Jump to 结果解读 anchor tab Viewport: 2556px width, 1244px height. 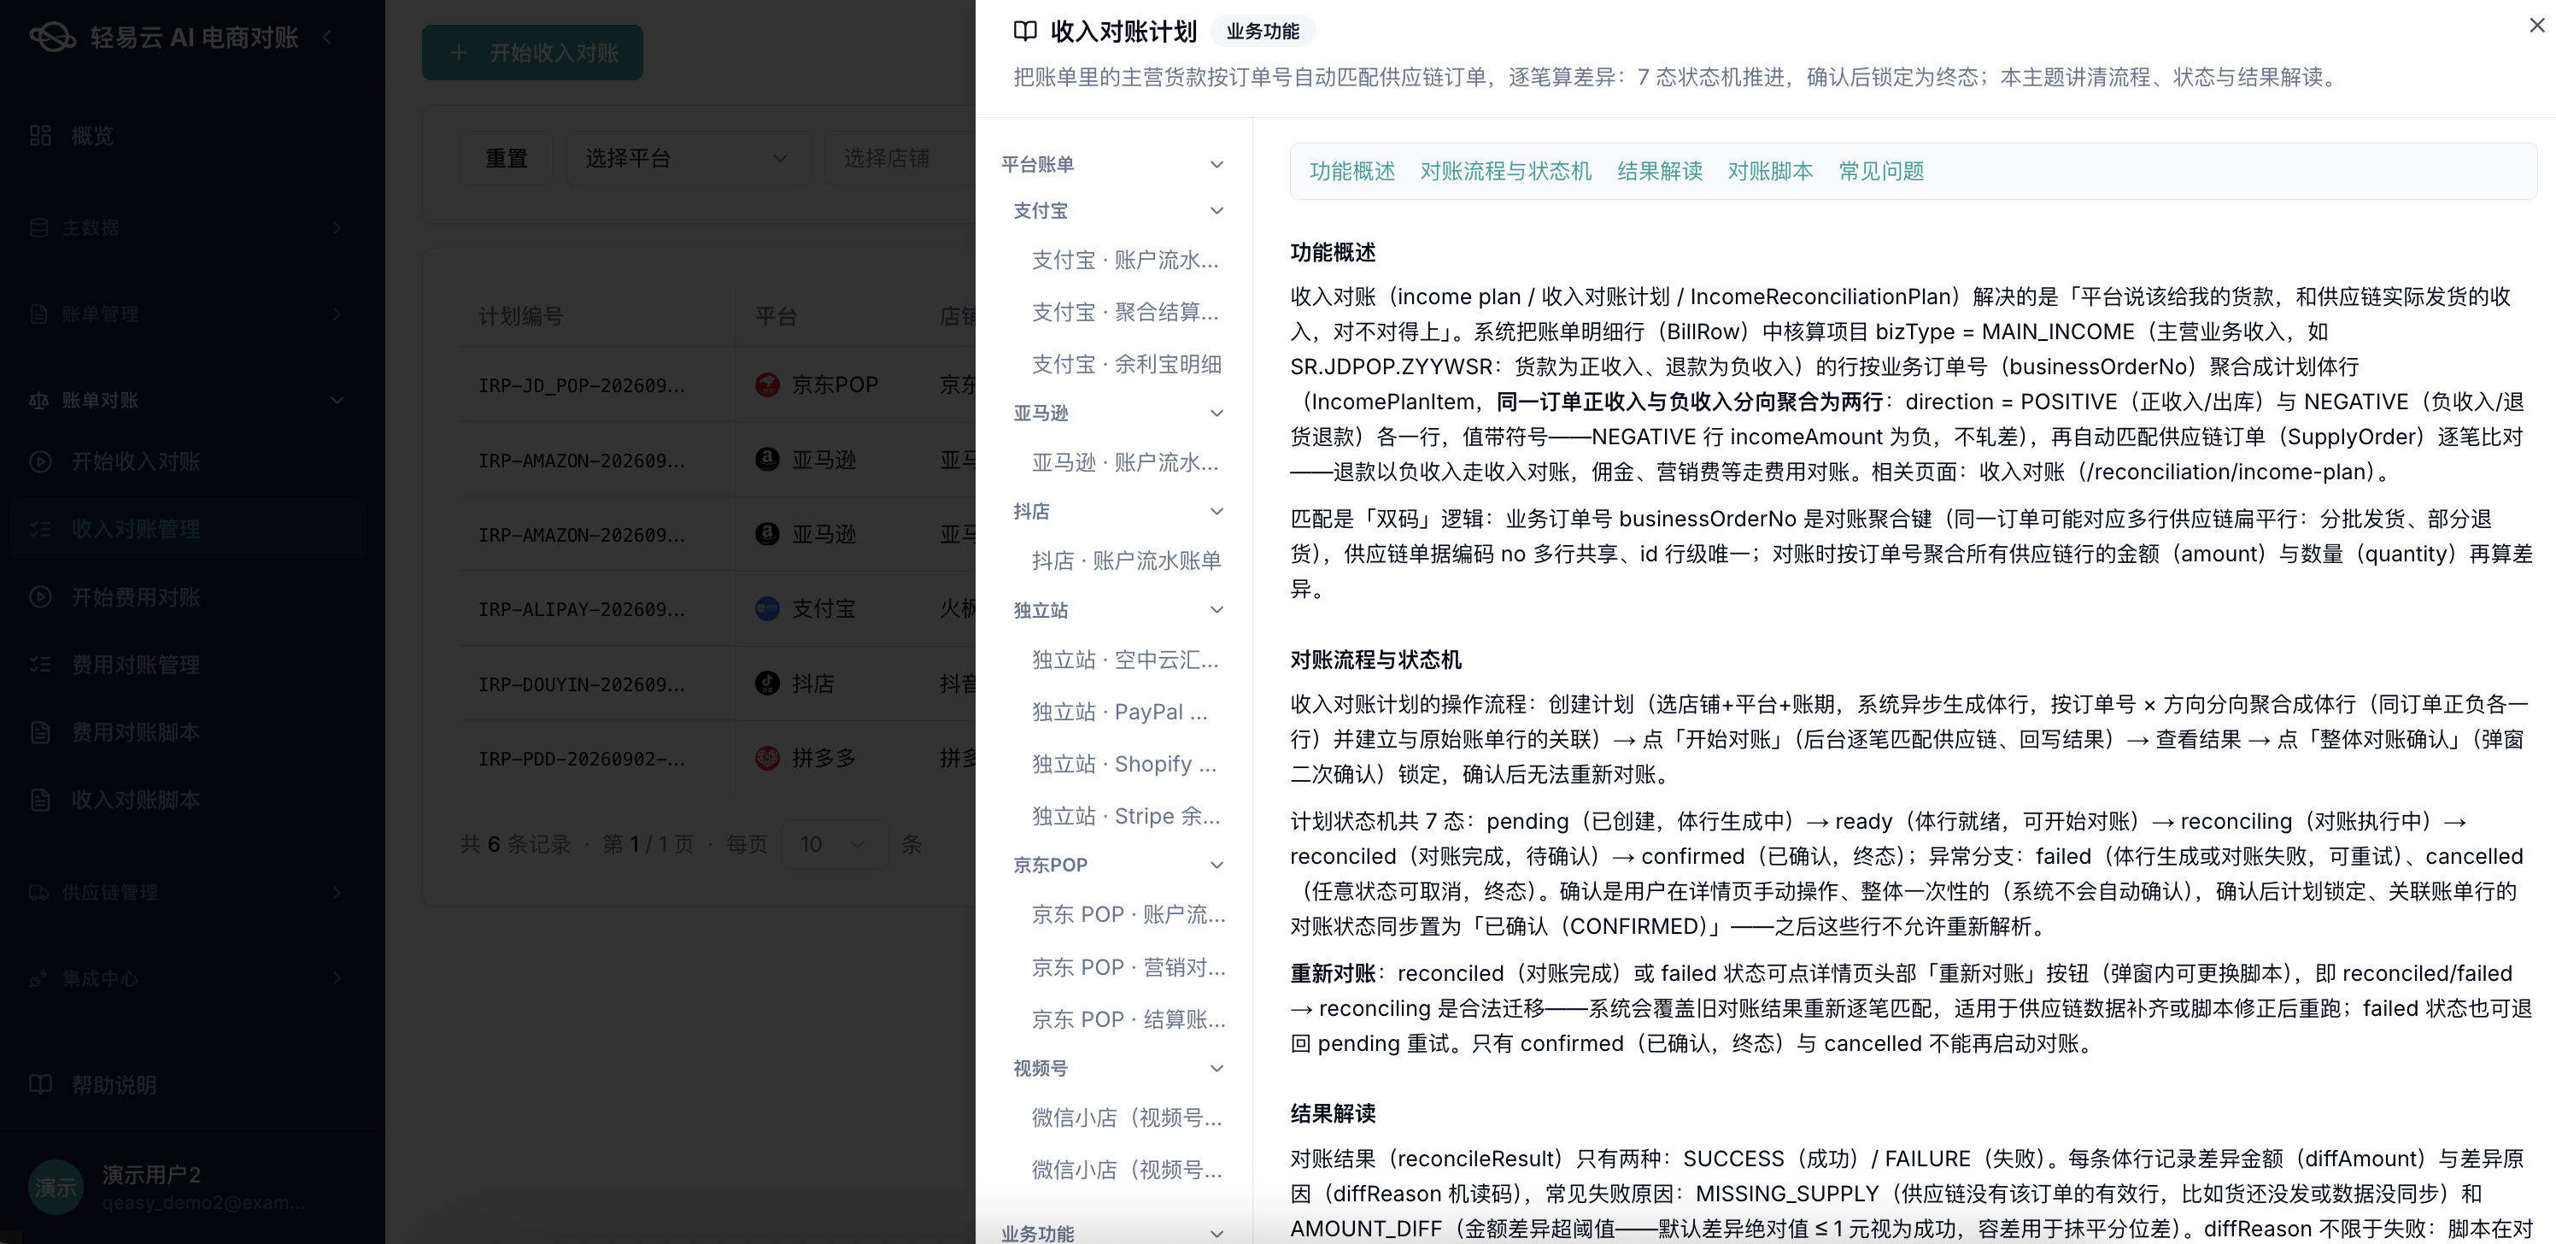tap(1659, 171)
